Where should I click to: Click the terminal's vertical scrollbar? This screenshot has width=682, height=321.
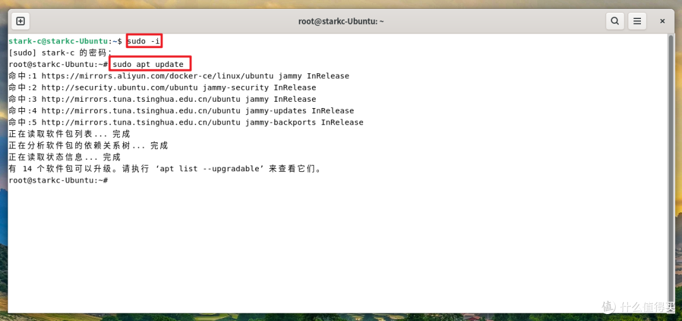[671, 173]
